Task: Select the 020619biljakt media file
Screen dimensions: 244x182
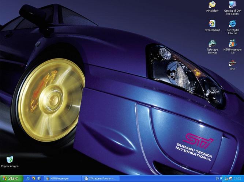Action: (x=212, y=24)
